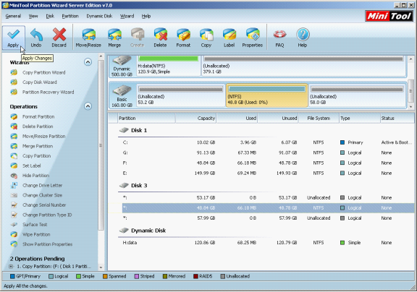
Task: Click Change Cluster Size operation
Action: tap(42, 195)
